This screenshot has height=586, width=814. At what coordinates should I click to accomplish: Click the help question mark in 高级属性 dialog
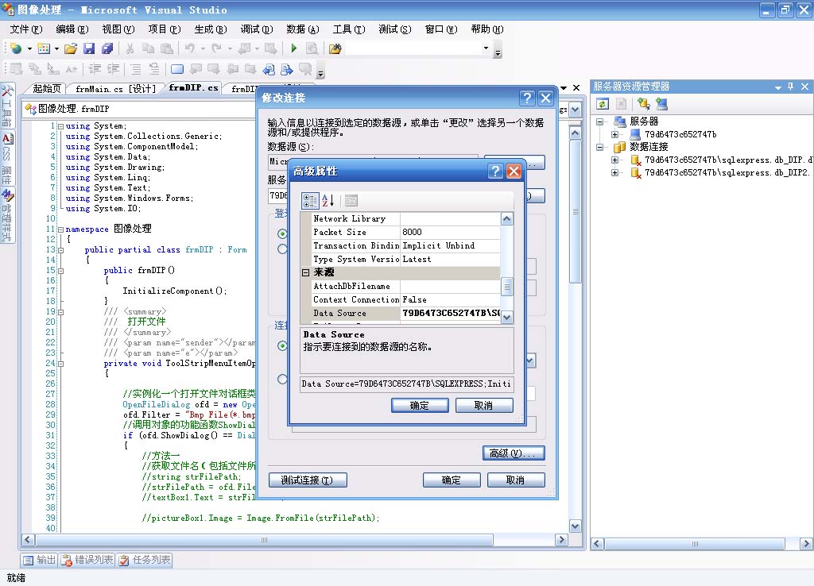(x=495, y=172)
